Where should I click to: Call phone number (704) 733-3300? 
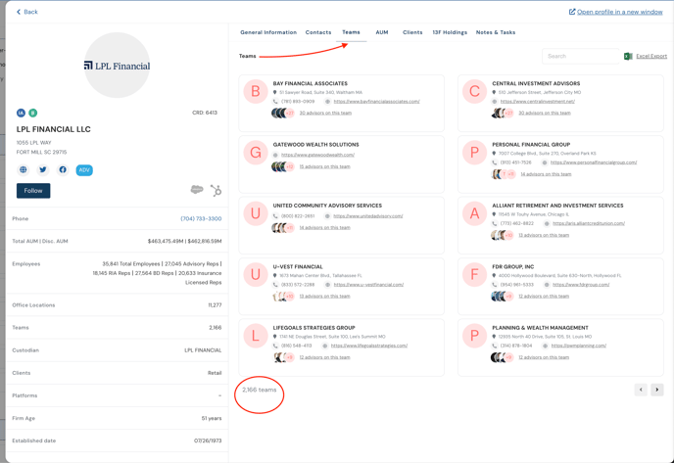[x=201, y=218]
